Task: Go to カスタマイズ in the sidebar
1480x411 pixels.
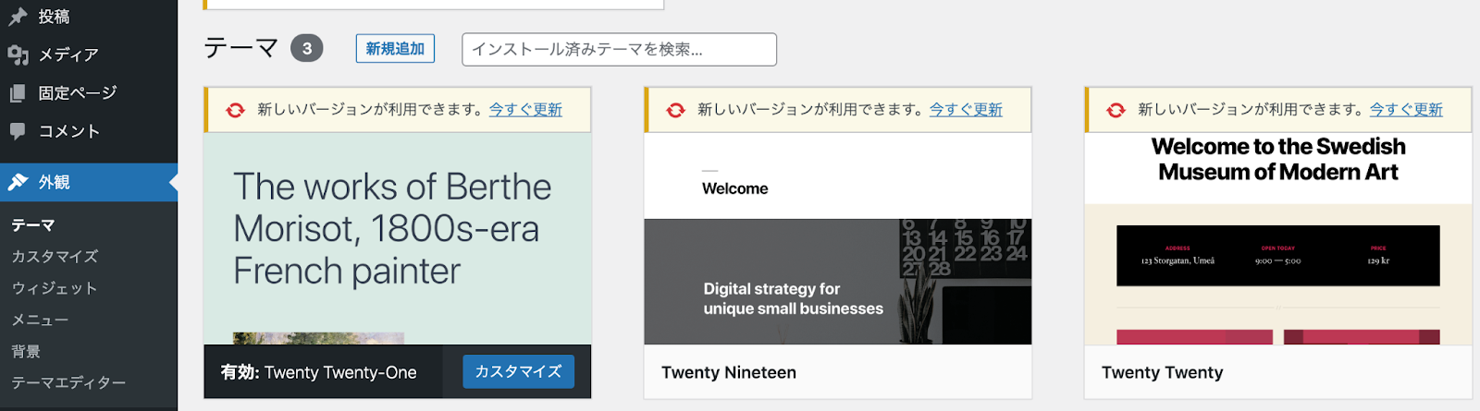Action: [x=55, y=257]
